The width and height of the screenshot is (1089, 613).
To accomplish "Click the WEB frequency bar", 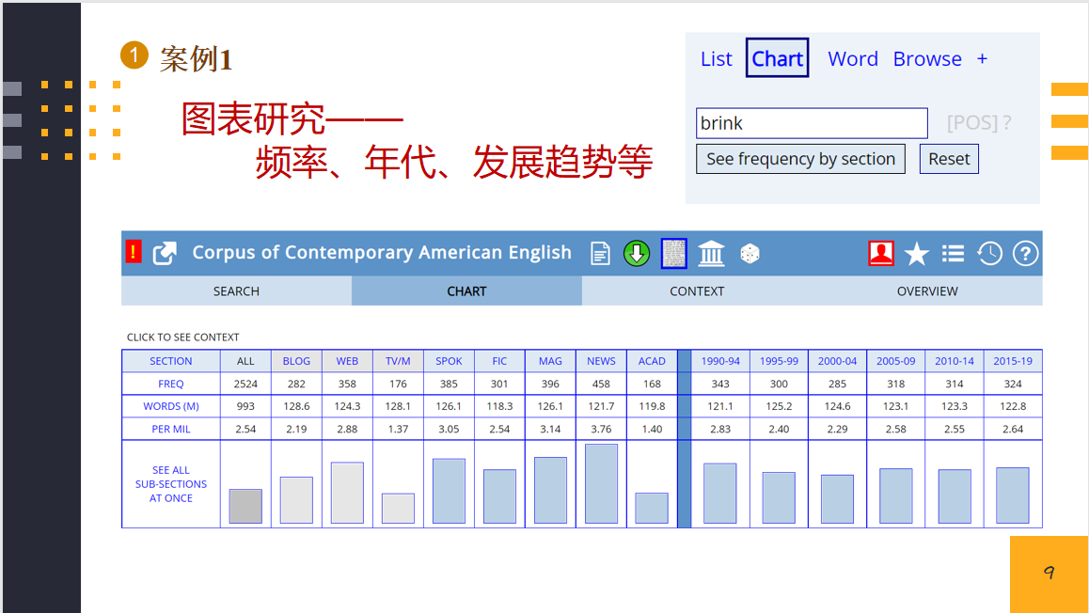I will (x=347, y=493).
